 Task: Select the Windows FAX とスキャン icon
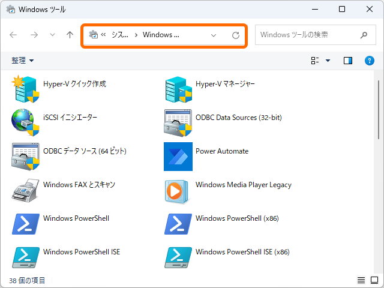(25, 190)
